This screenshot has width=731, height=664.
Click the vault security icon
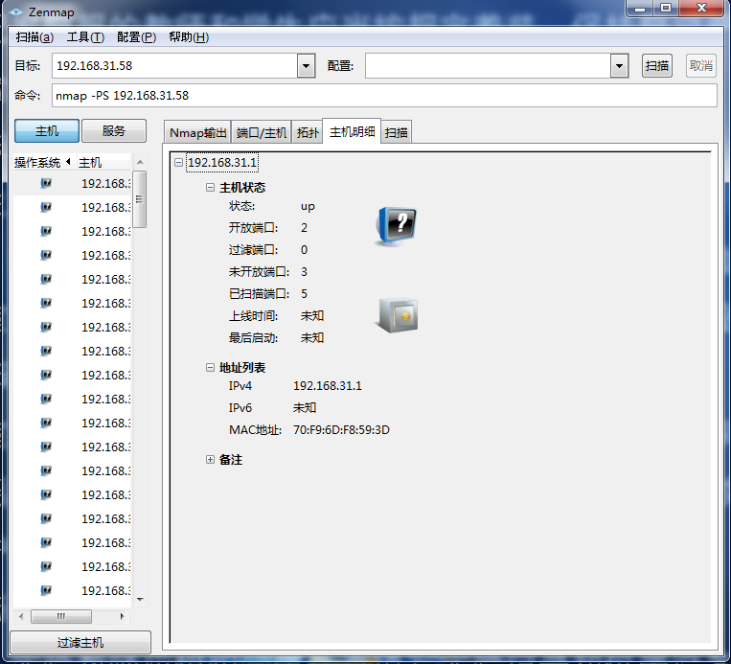397,315
